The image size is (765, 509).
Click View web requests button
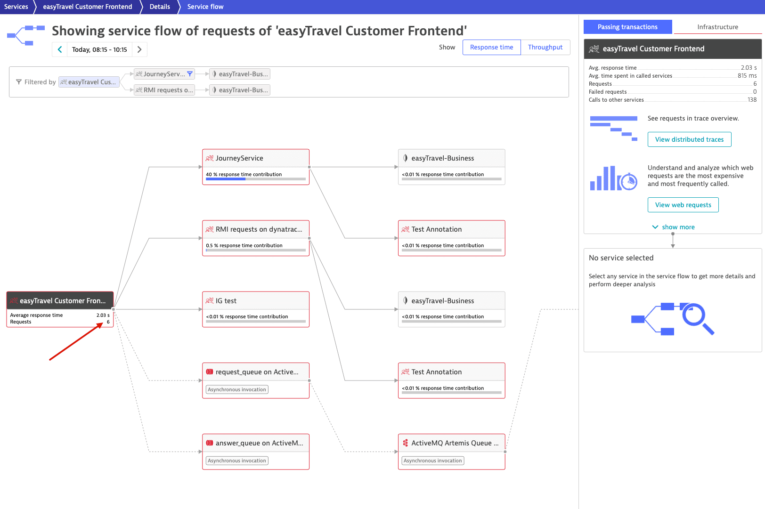point(683,205)
